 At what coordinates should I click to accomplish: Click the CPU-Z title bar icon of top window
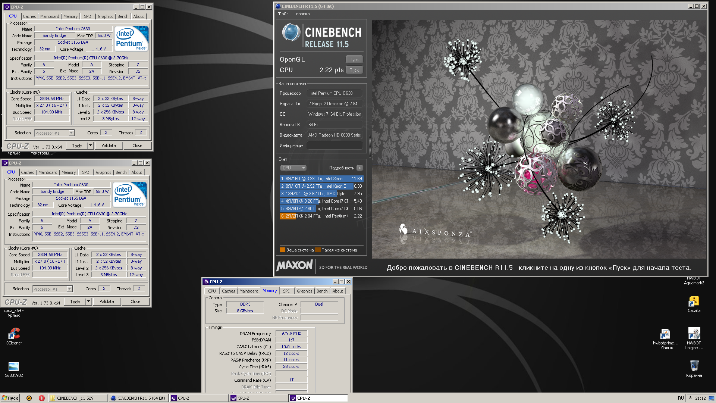7,7
